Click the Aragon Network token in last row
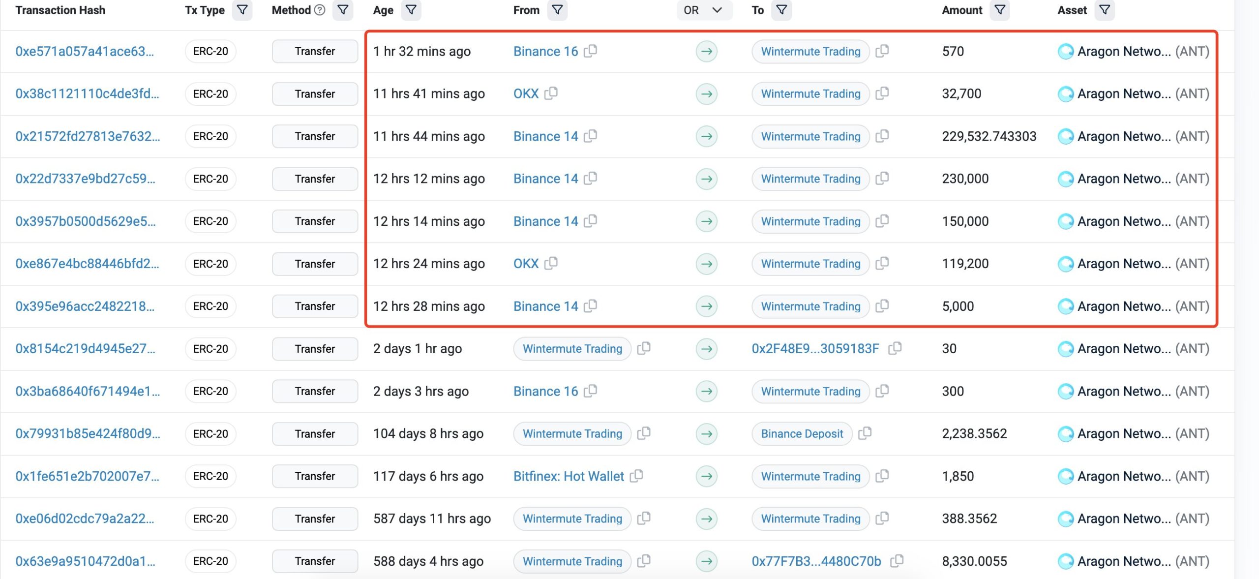 point(1124,561)
